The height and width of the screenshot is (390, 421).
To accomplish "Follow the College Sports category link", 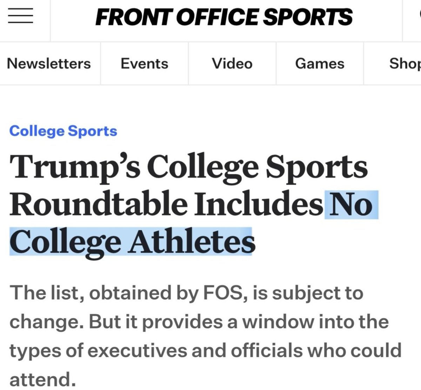I will coord(63,131).
